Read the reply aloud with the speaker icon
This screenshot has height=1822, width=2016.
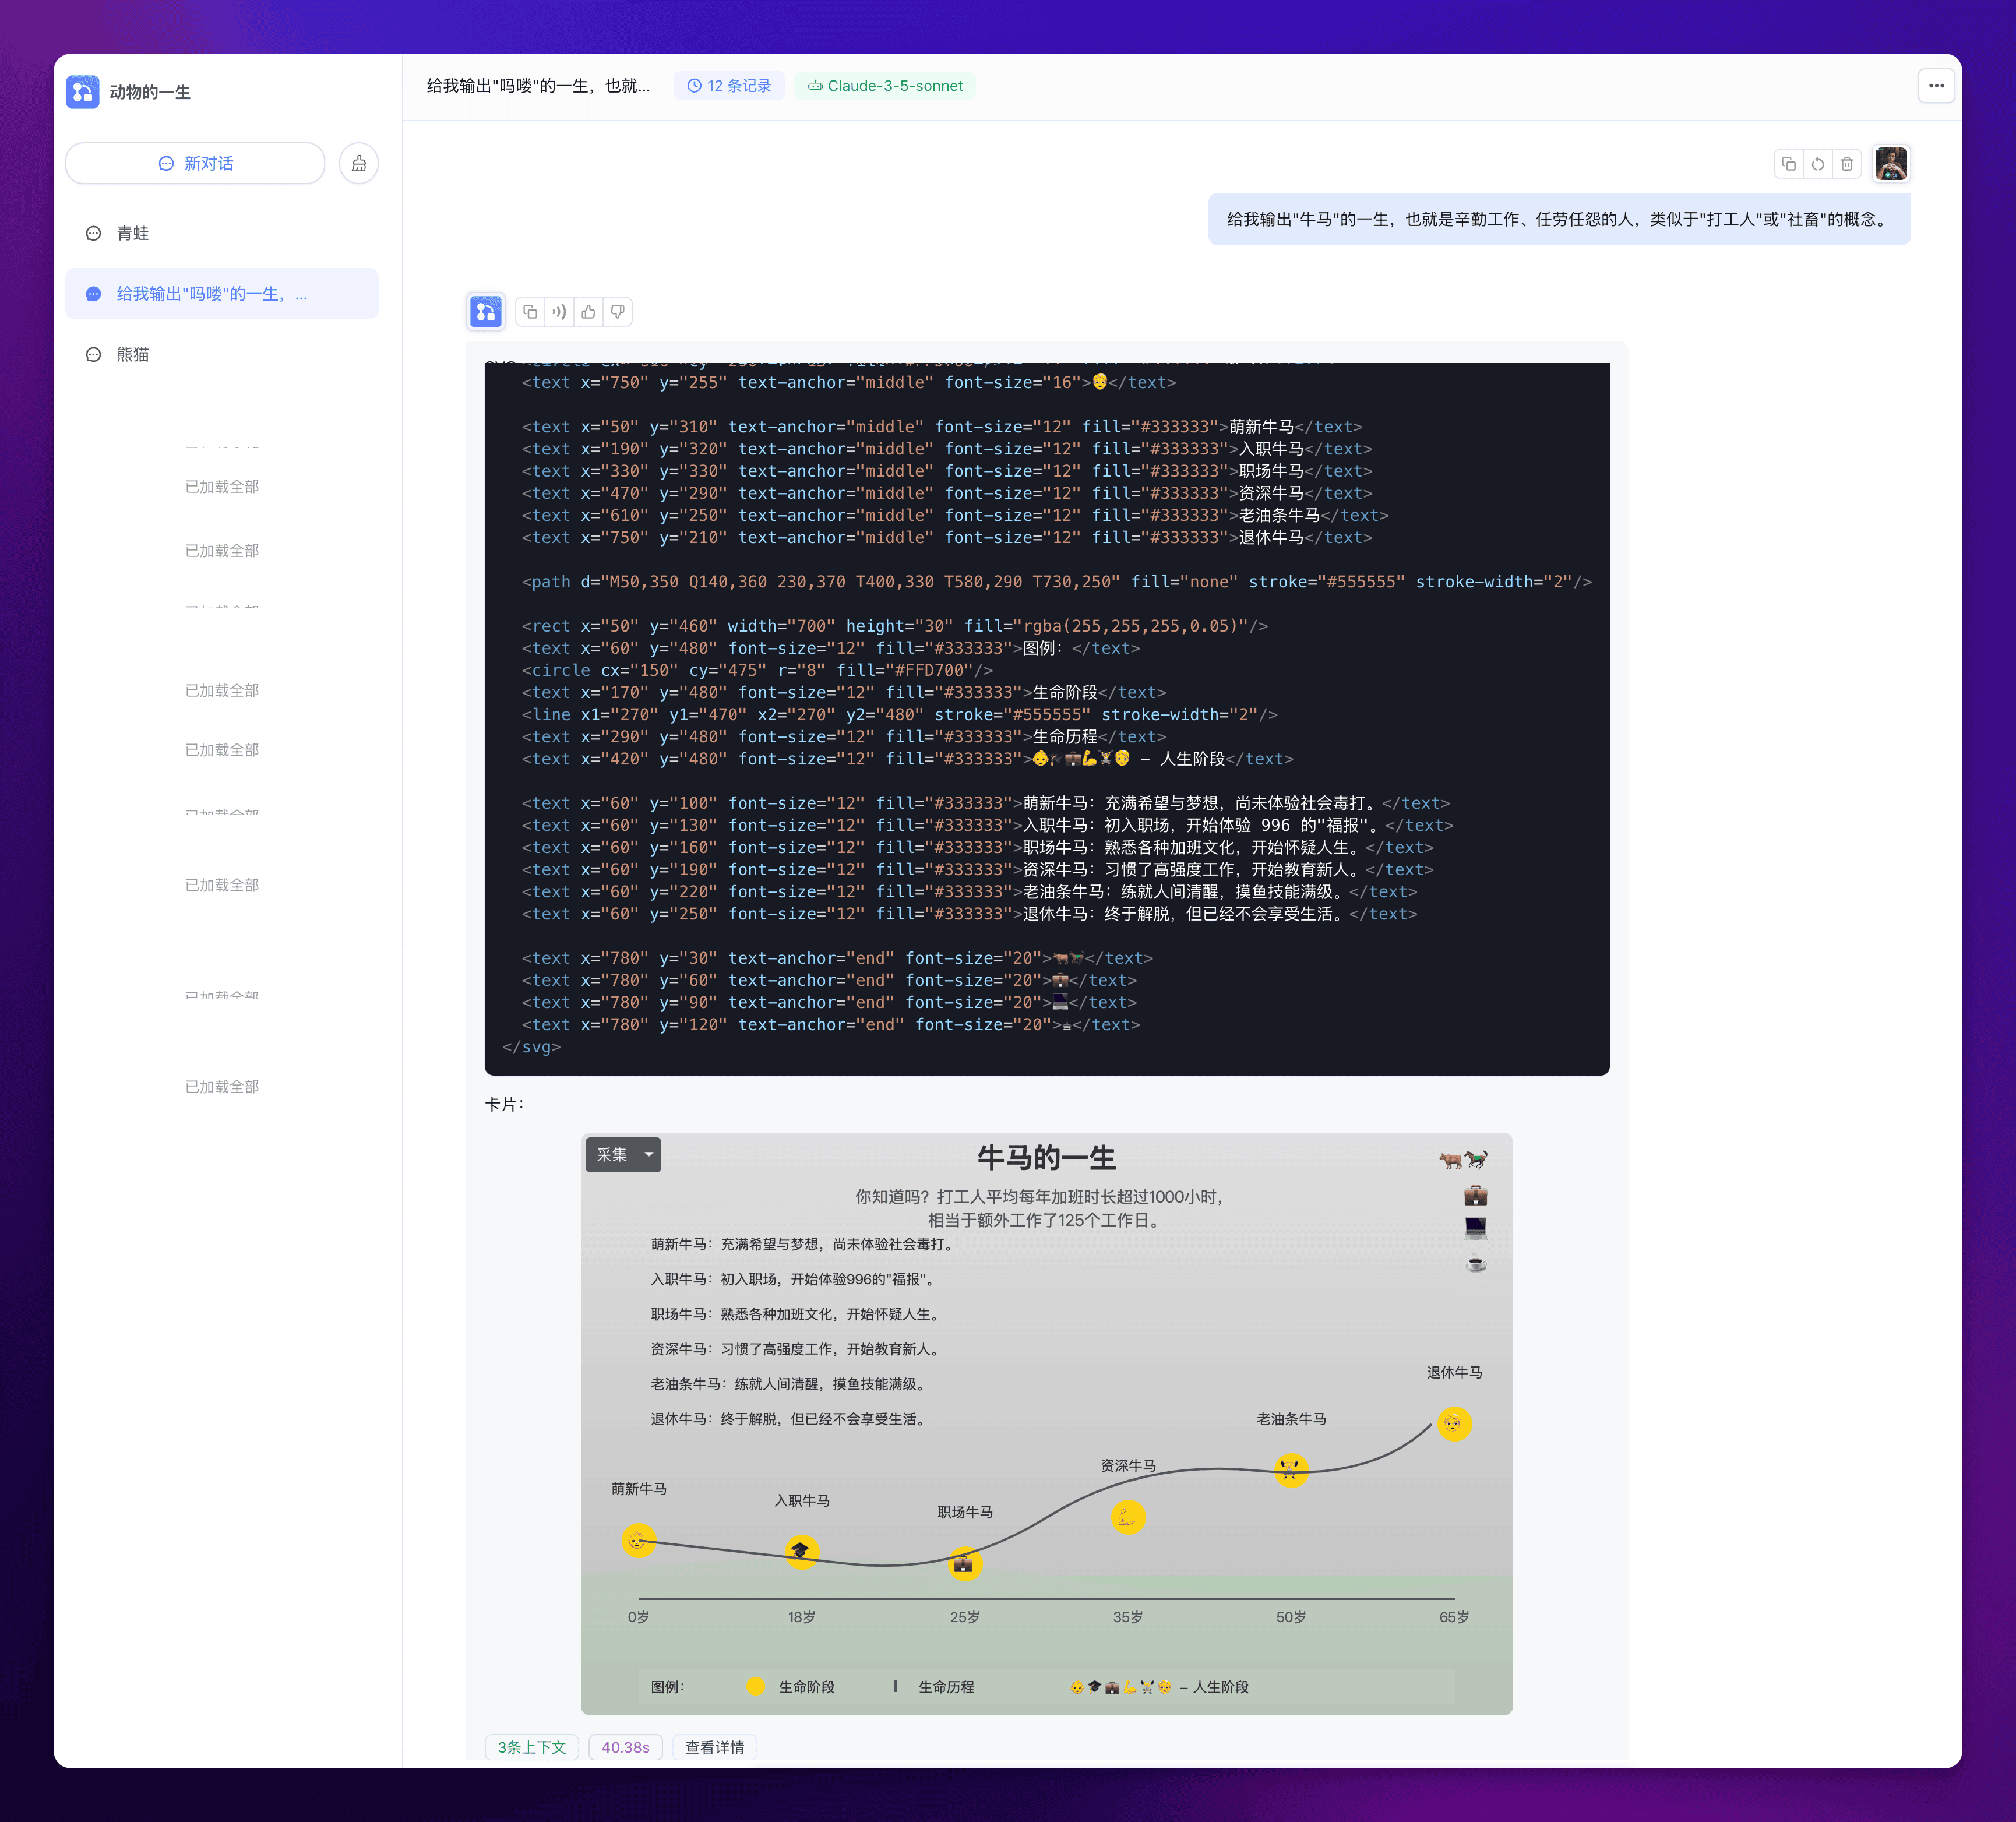tap(559, 312)
